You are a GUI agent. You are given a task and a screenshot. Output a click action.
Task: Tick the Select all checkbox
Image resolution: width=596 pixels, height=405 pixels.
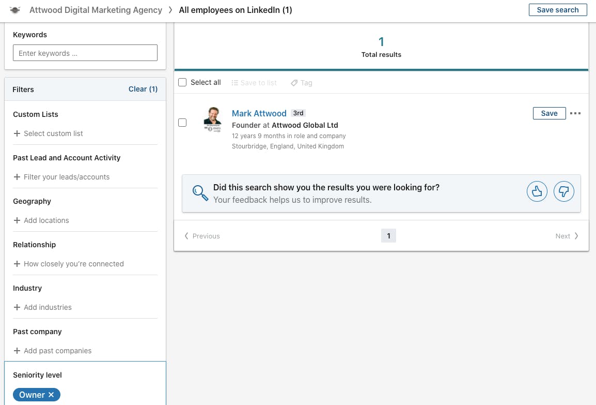pyautogui.click(x=182, y=82)
